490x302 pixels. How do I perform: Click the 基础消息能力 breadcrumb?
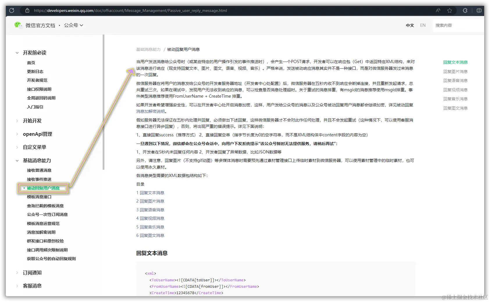tap(148, 49)
